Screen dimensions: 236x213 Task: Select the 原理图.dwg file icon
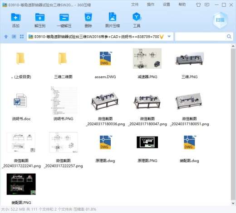[105, 142]
